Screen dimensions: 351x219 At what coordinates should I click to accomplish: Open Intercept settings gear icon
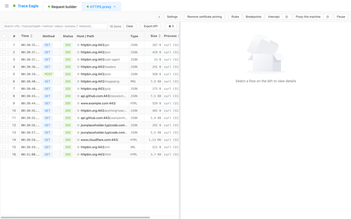coord(287,17)
